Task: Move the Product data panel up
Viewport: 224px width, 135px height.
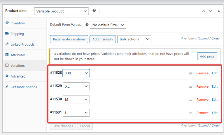Action: tap(204, 11)
